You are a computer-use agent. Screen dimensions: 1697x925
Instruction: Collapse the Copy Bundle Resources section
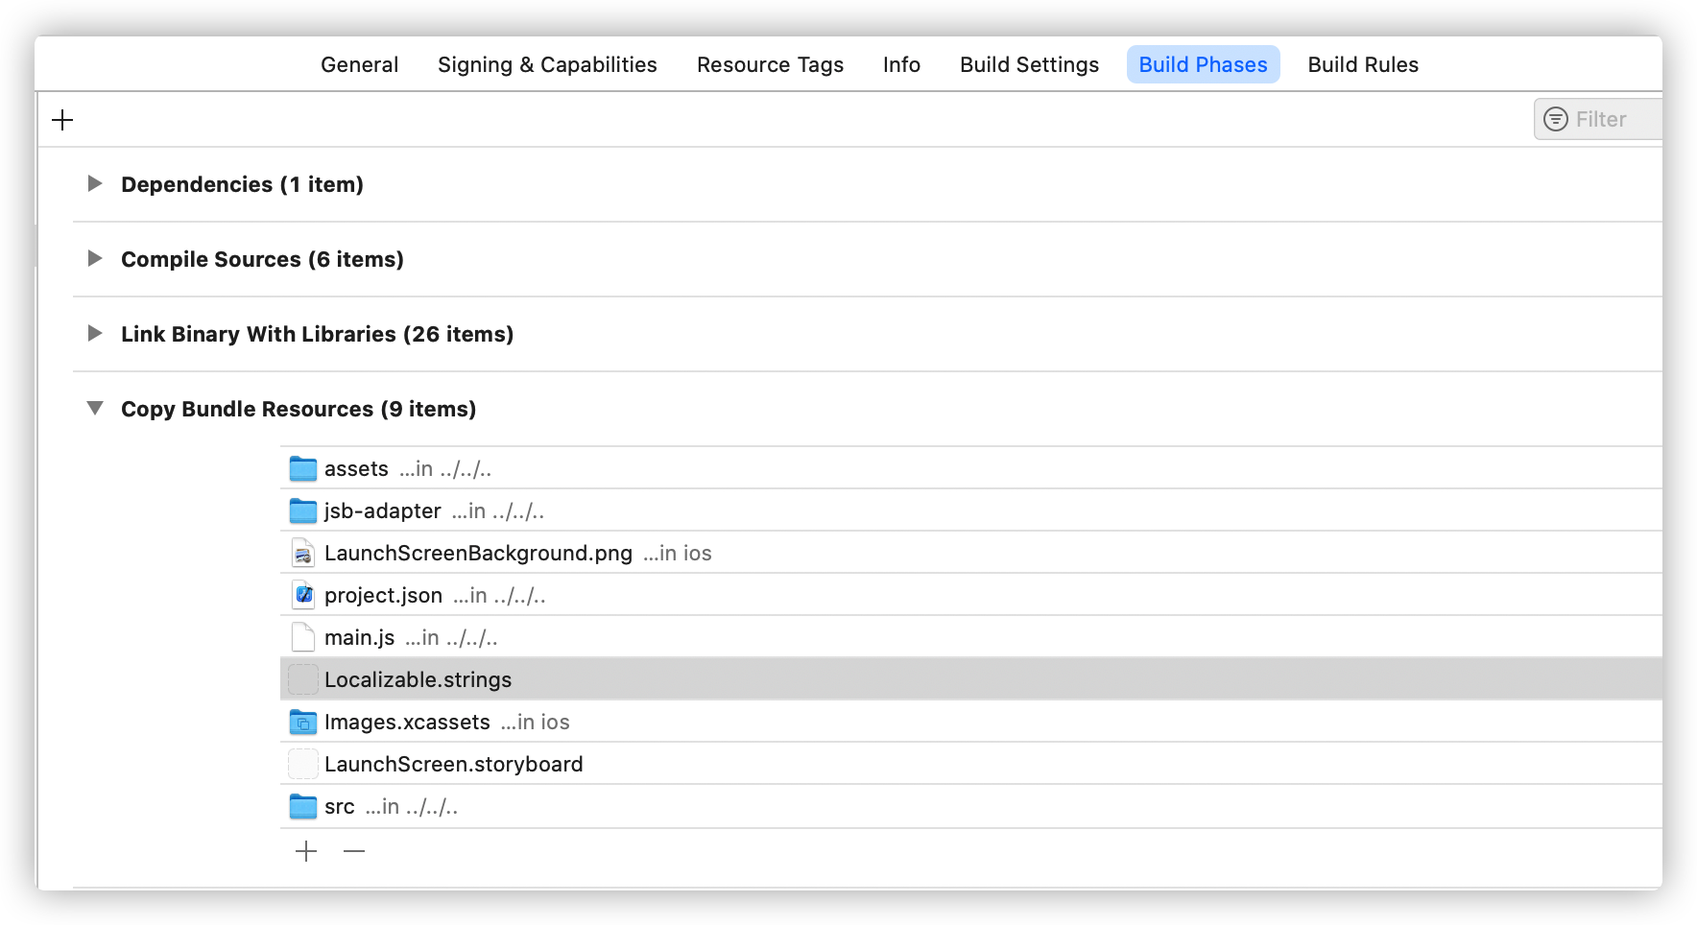(95, 408)
